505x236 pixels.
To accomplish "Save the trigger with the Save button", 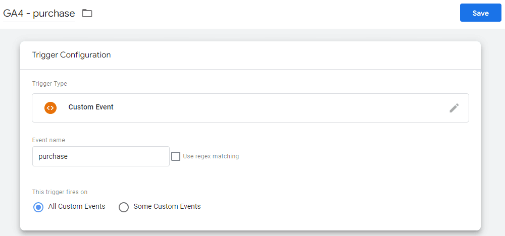I will [481, 13].
